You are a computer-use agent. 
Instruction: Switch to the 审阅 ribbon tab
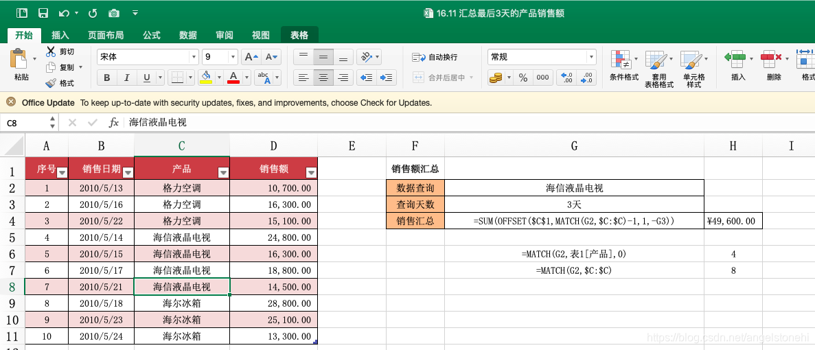[225, 35]
